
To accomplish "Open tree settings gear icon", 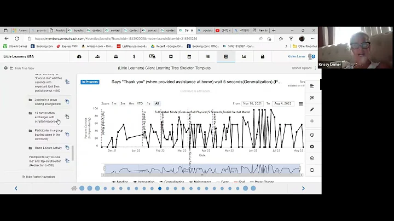I will tap(6, 68).
